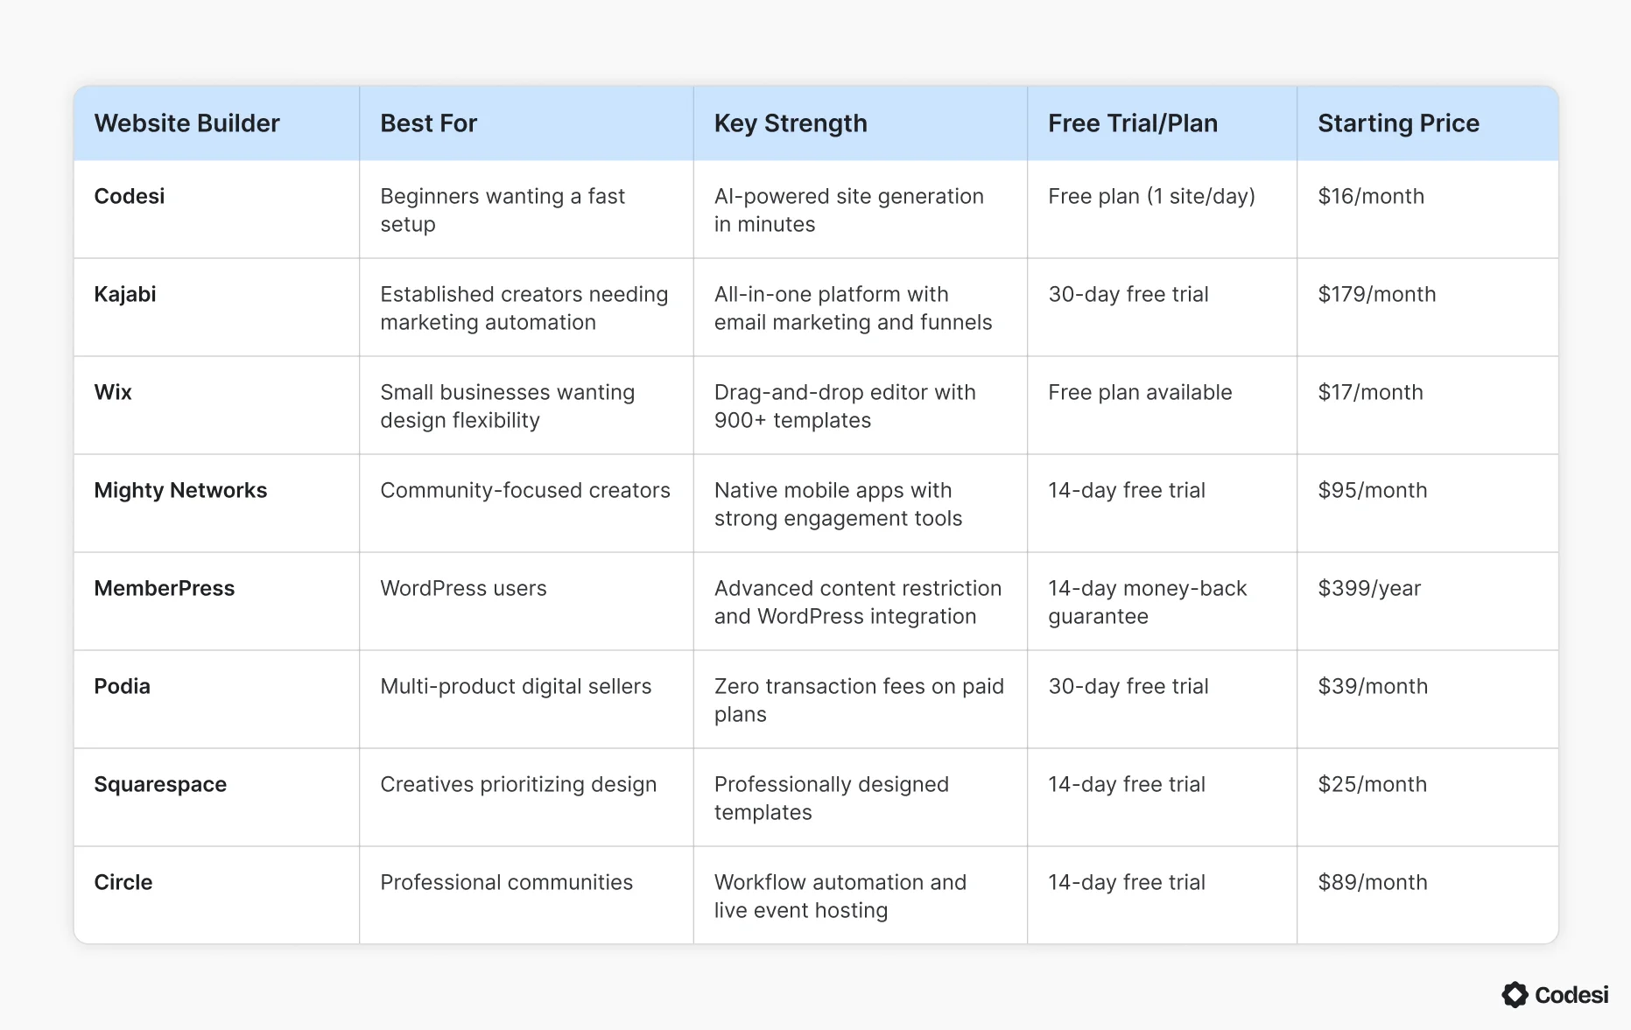Image resolution: width=1631 pixels, height=1030 pixels.
Task: Select the Mighty Networks row name
Action: tap(180, 490)
